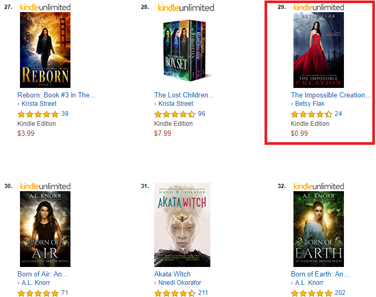Image resolution: width=376 pixels, height=297 pixels.
Task: Click star rating for The Impossible Creation
Action: [x=311, y=114]
